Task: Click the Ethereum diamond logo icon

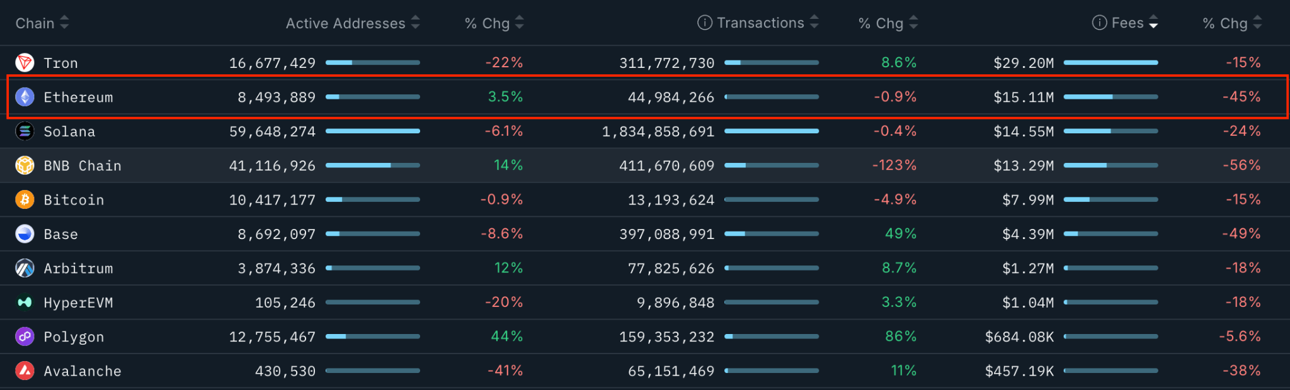Action: 25,97
